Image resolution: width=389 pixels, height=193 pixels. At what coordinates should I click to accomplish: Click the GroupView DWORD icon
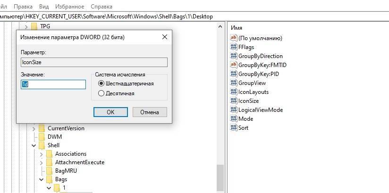(x=234, y=83)
